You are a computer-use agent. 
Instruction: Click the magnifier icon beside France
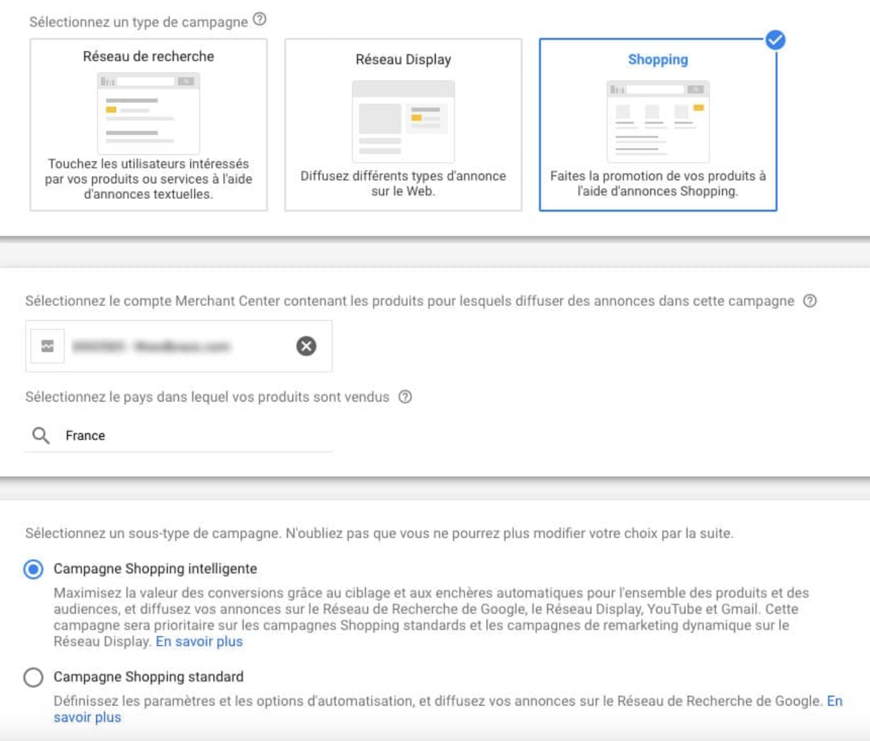click(x=41, y=436)
